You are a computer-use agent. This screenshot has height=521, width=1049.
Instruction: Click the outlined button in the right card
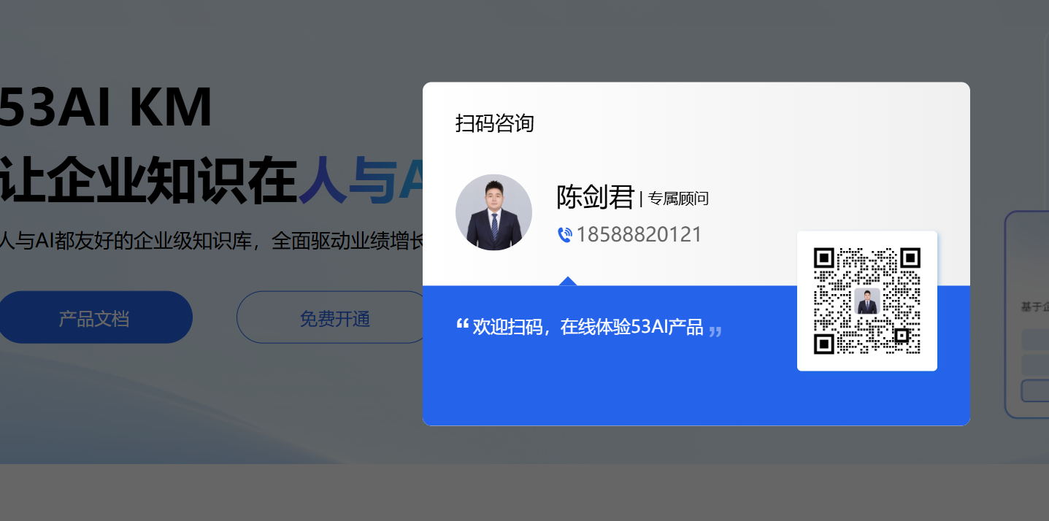[x=1035, y=390]
